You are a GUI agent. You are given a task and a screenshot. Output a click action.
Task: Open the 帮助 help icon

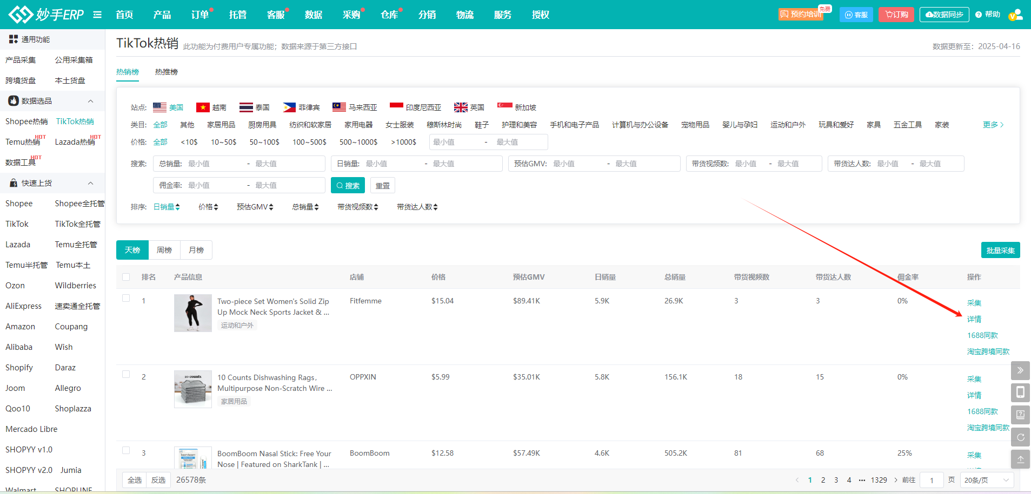[x=979, y=15]
